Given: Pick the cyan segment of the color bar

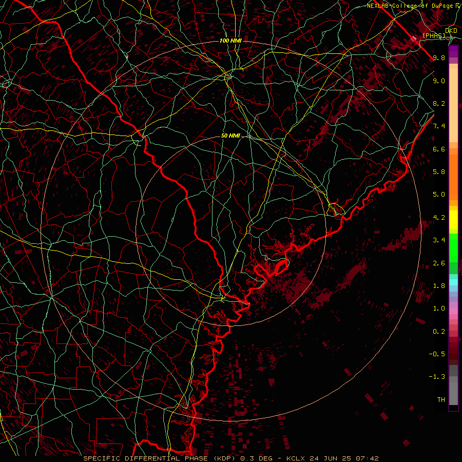Looking at the screenshot, I should (x=453, y=282).
